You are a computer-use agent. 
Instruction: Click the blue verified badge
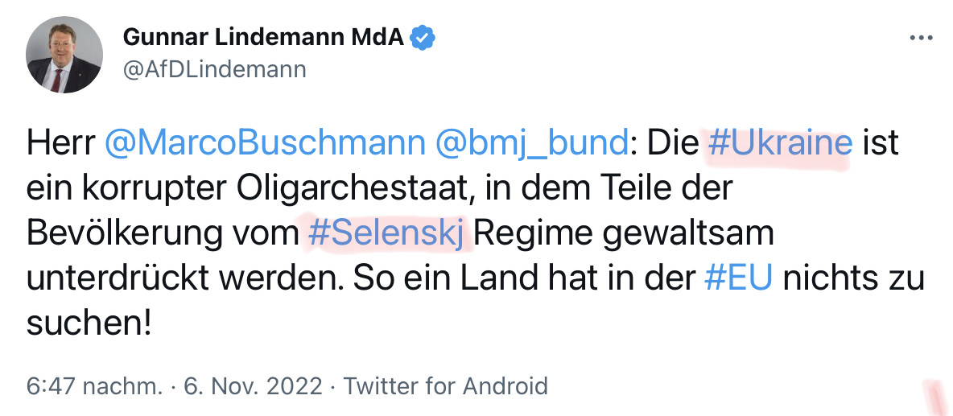click(423, 37)
